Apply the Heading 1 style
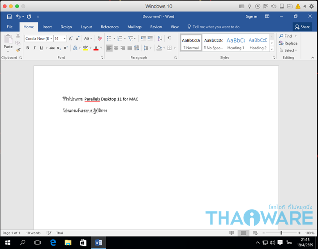Screen dimensions: 318x249 [236, 43]
